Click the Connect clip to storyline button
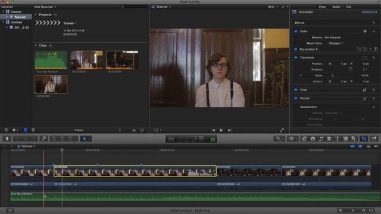 point(54,139)
